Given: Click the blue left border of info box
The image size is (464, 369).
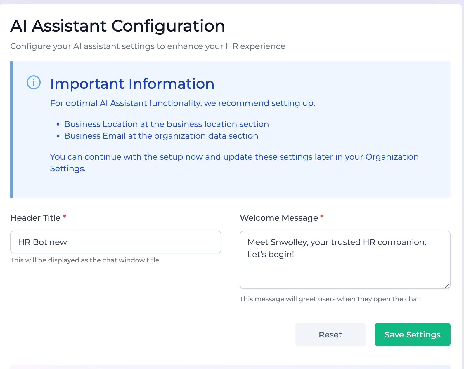Looking at the screenshot, I should tap(11, 129).
